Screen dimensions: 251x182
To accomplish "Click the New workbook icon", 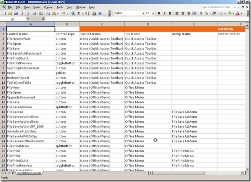I will tap(4, 13).
